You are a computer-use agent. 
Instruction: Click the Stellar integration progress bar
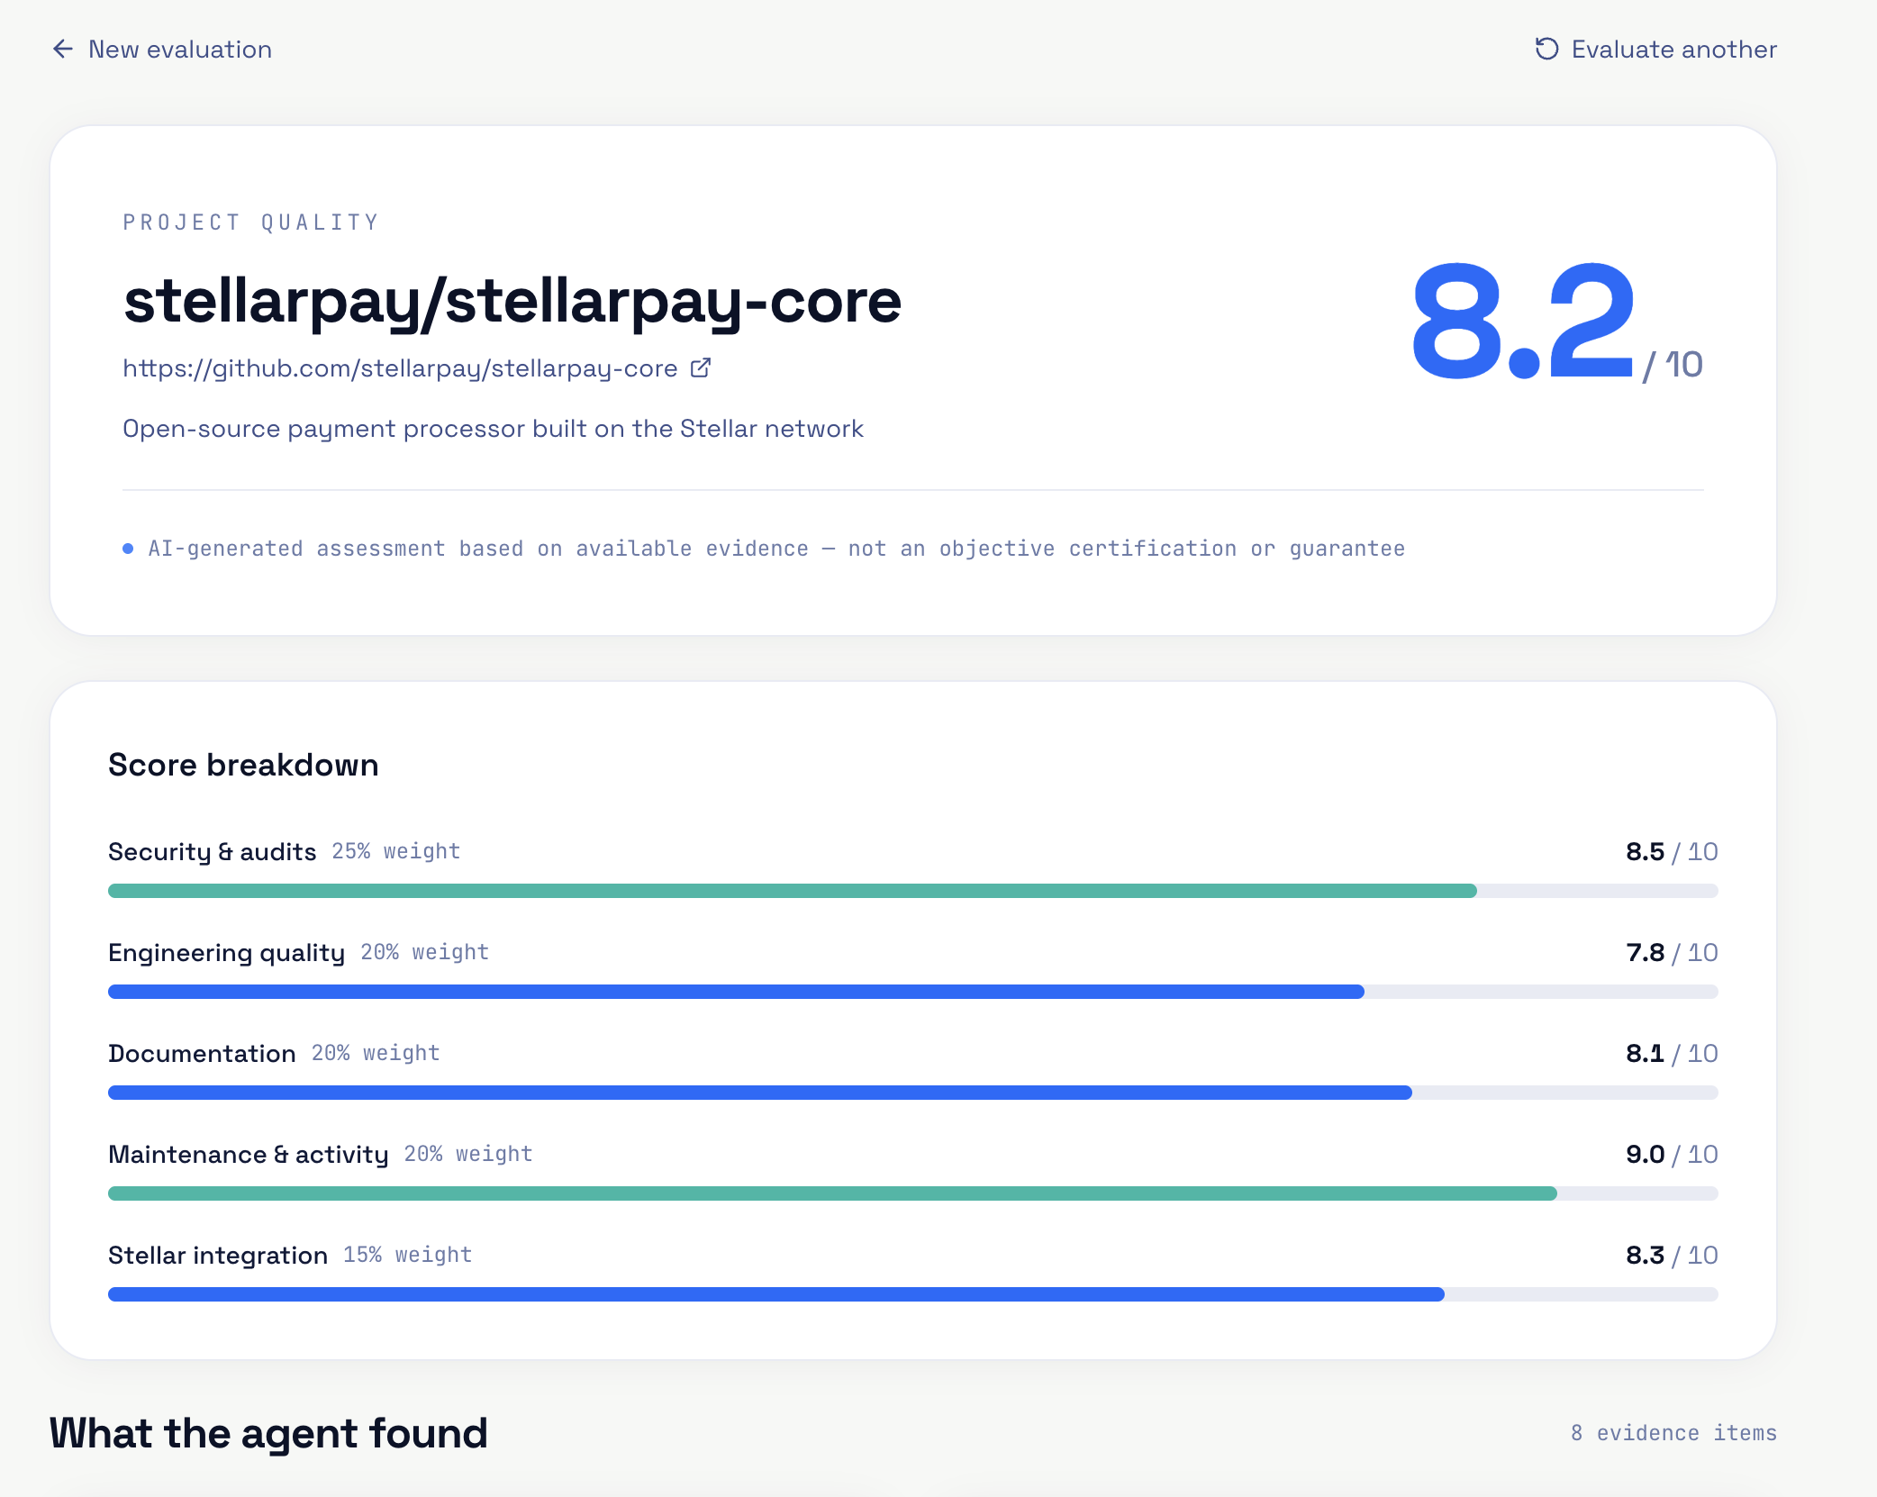[x=913, y=1294]
